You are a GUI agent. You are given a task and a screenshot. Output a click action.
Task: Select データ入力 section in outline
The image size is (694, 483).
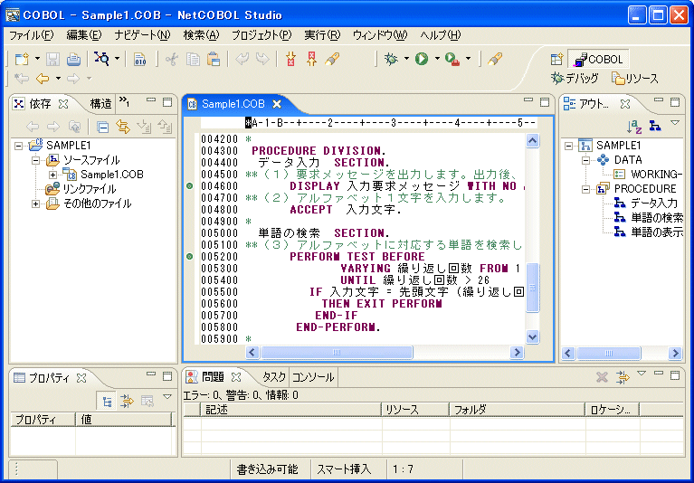point(646,204)
